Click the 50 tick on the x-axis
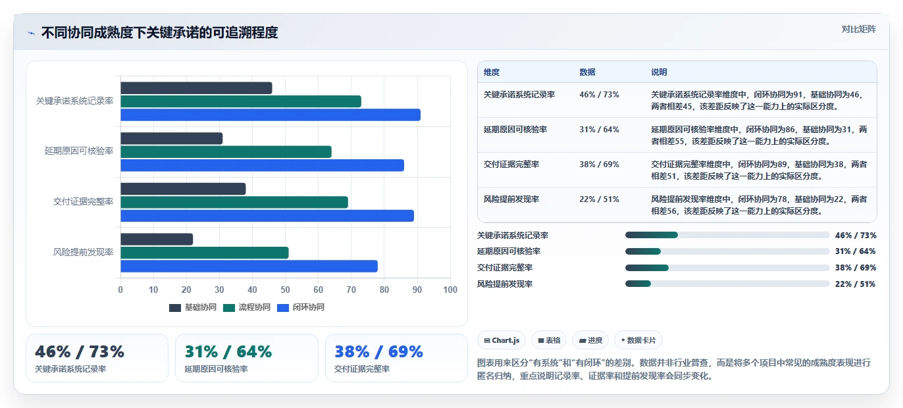The height and width of the screenshot is (408, 903). coord(286,290)
